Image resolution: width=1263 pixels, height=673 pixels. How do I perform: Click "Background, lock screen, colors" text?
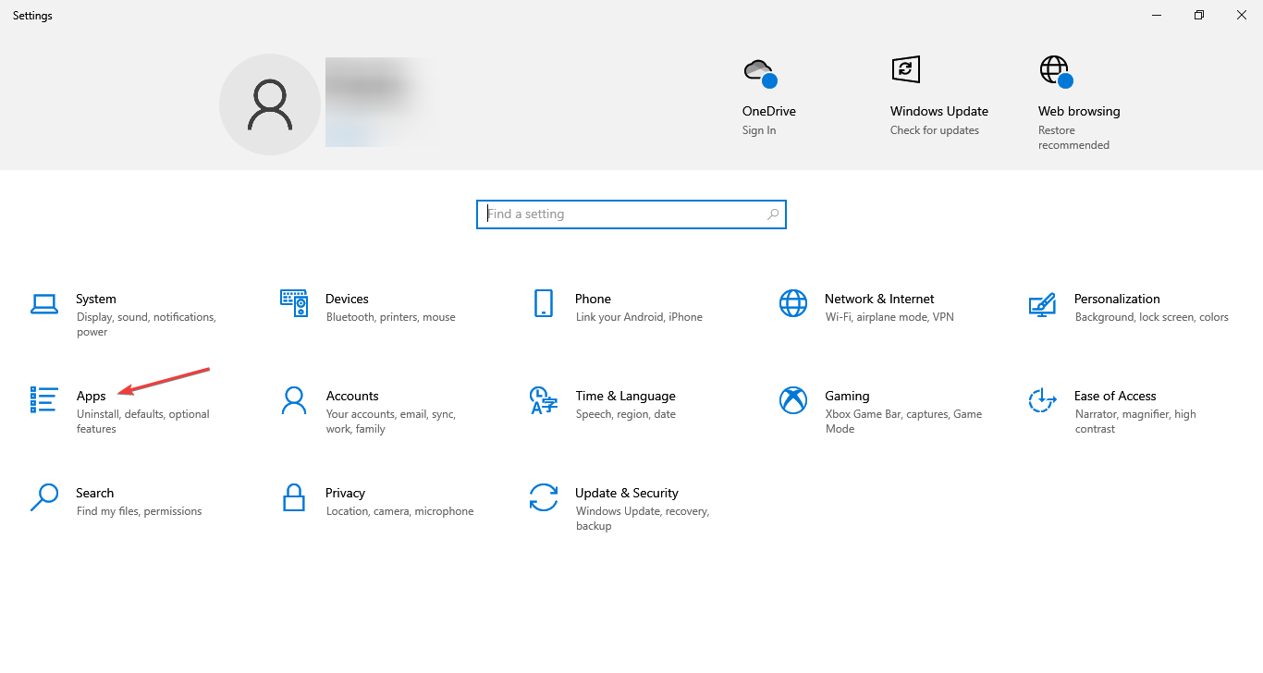pos(1152,317)
